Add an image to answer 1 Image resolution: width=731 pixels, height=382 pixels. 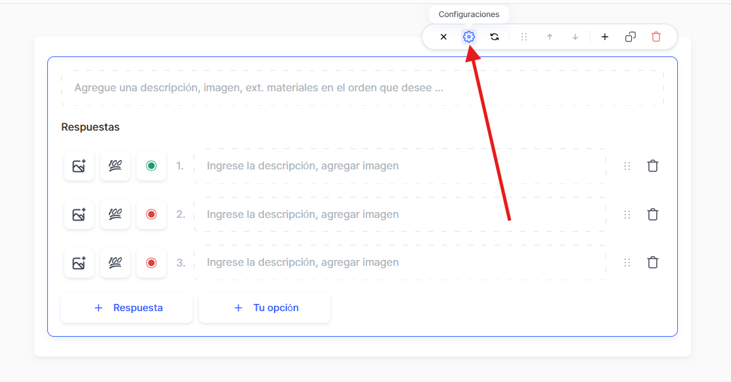79,166
